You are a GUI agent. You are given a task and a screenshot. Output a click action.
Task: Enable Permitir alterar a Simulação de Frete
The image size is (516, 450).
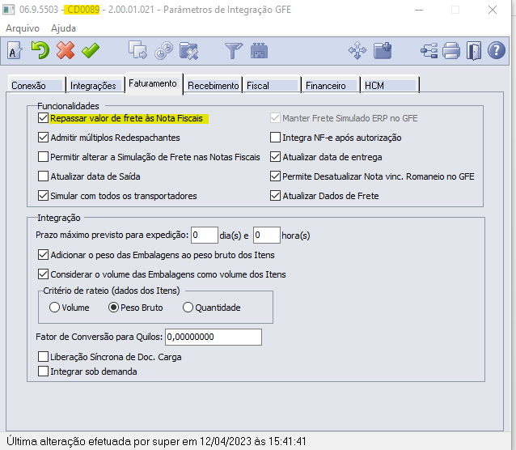pyautogui.click(x=43, y=157)
